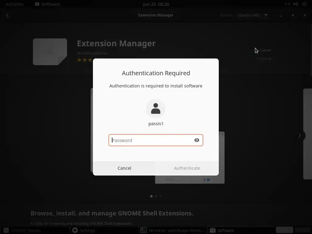Open the clock and calendar panel

point(156,4)
